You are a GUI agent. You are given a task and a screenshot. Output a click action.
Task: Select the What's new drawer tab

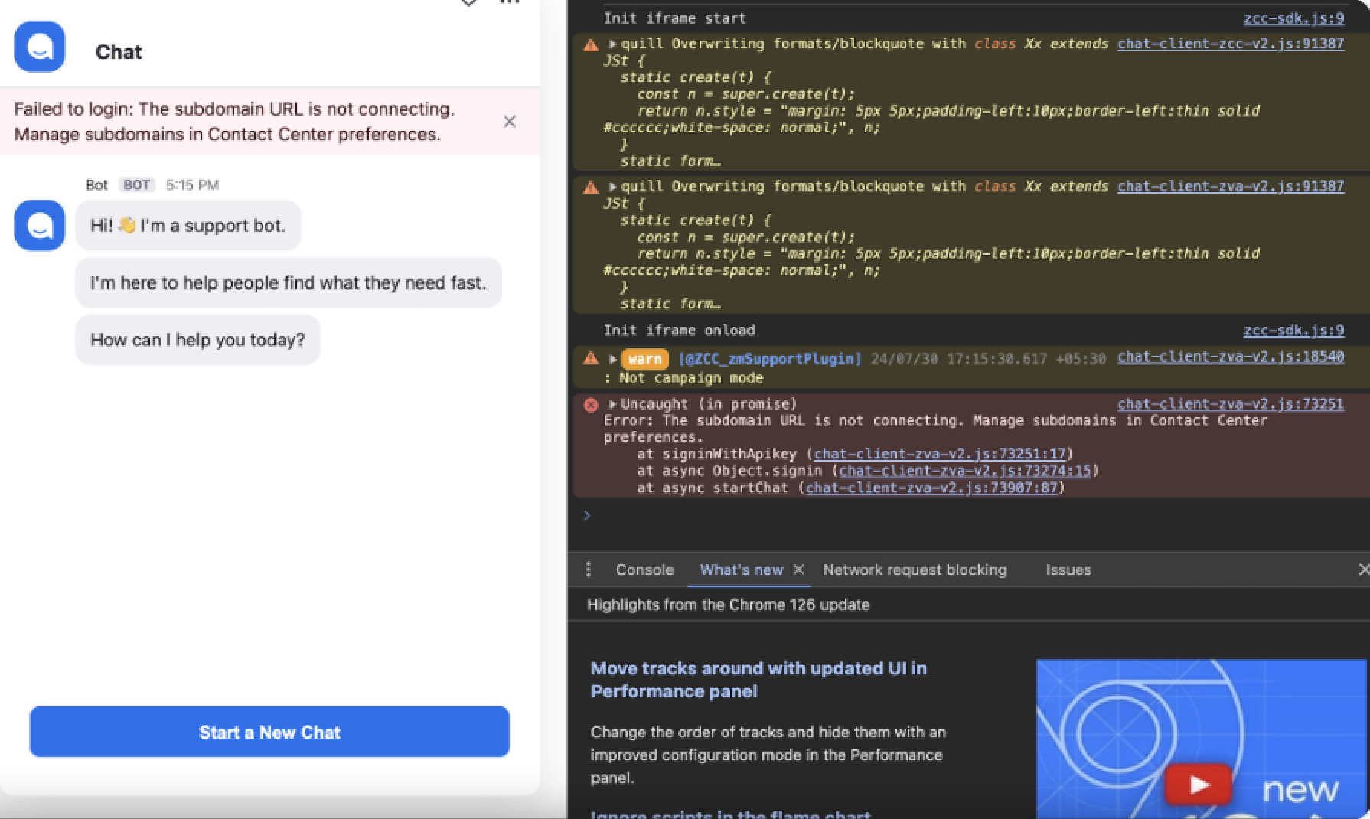pyautogui.click(x=741, y=569)
